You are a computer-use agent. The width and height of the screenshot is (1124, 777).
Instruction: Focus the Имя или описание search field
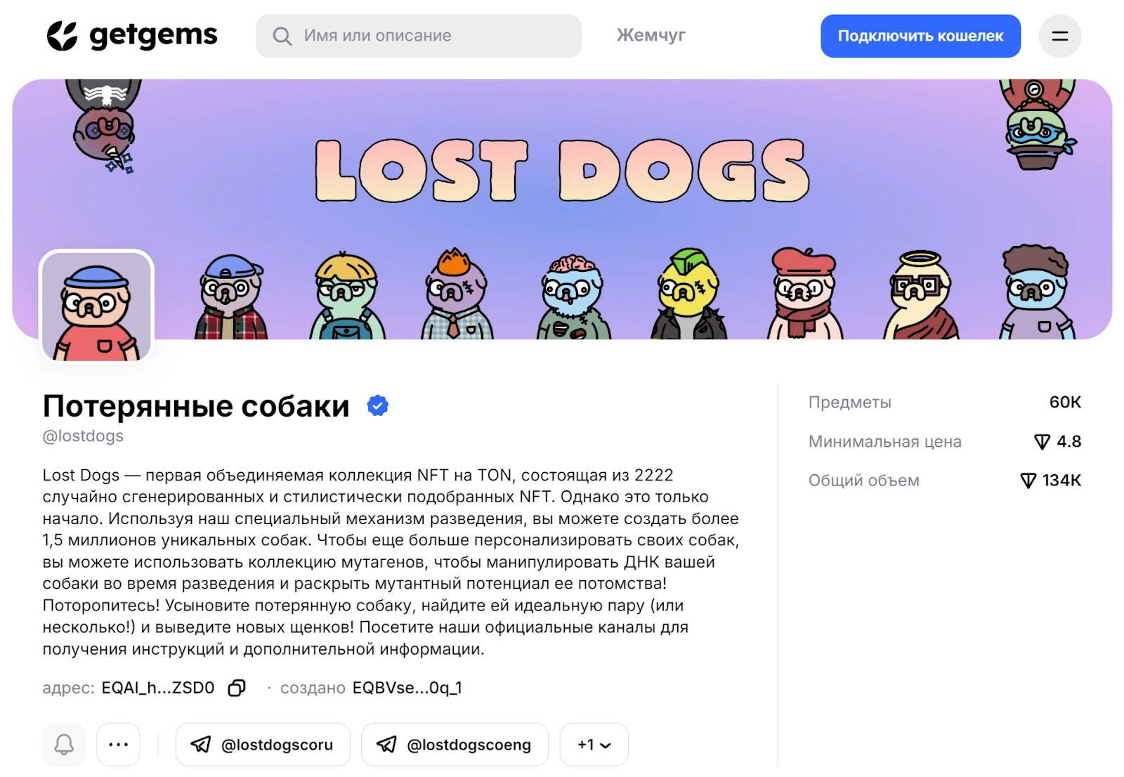[419, 36]
